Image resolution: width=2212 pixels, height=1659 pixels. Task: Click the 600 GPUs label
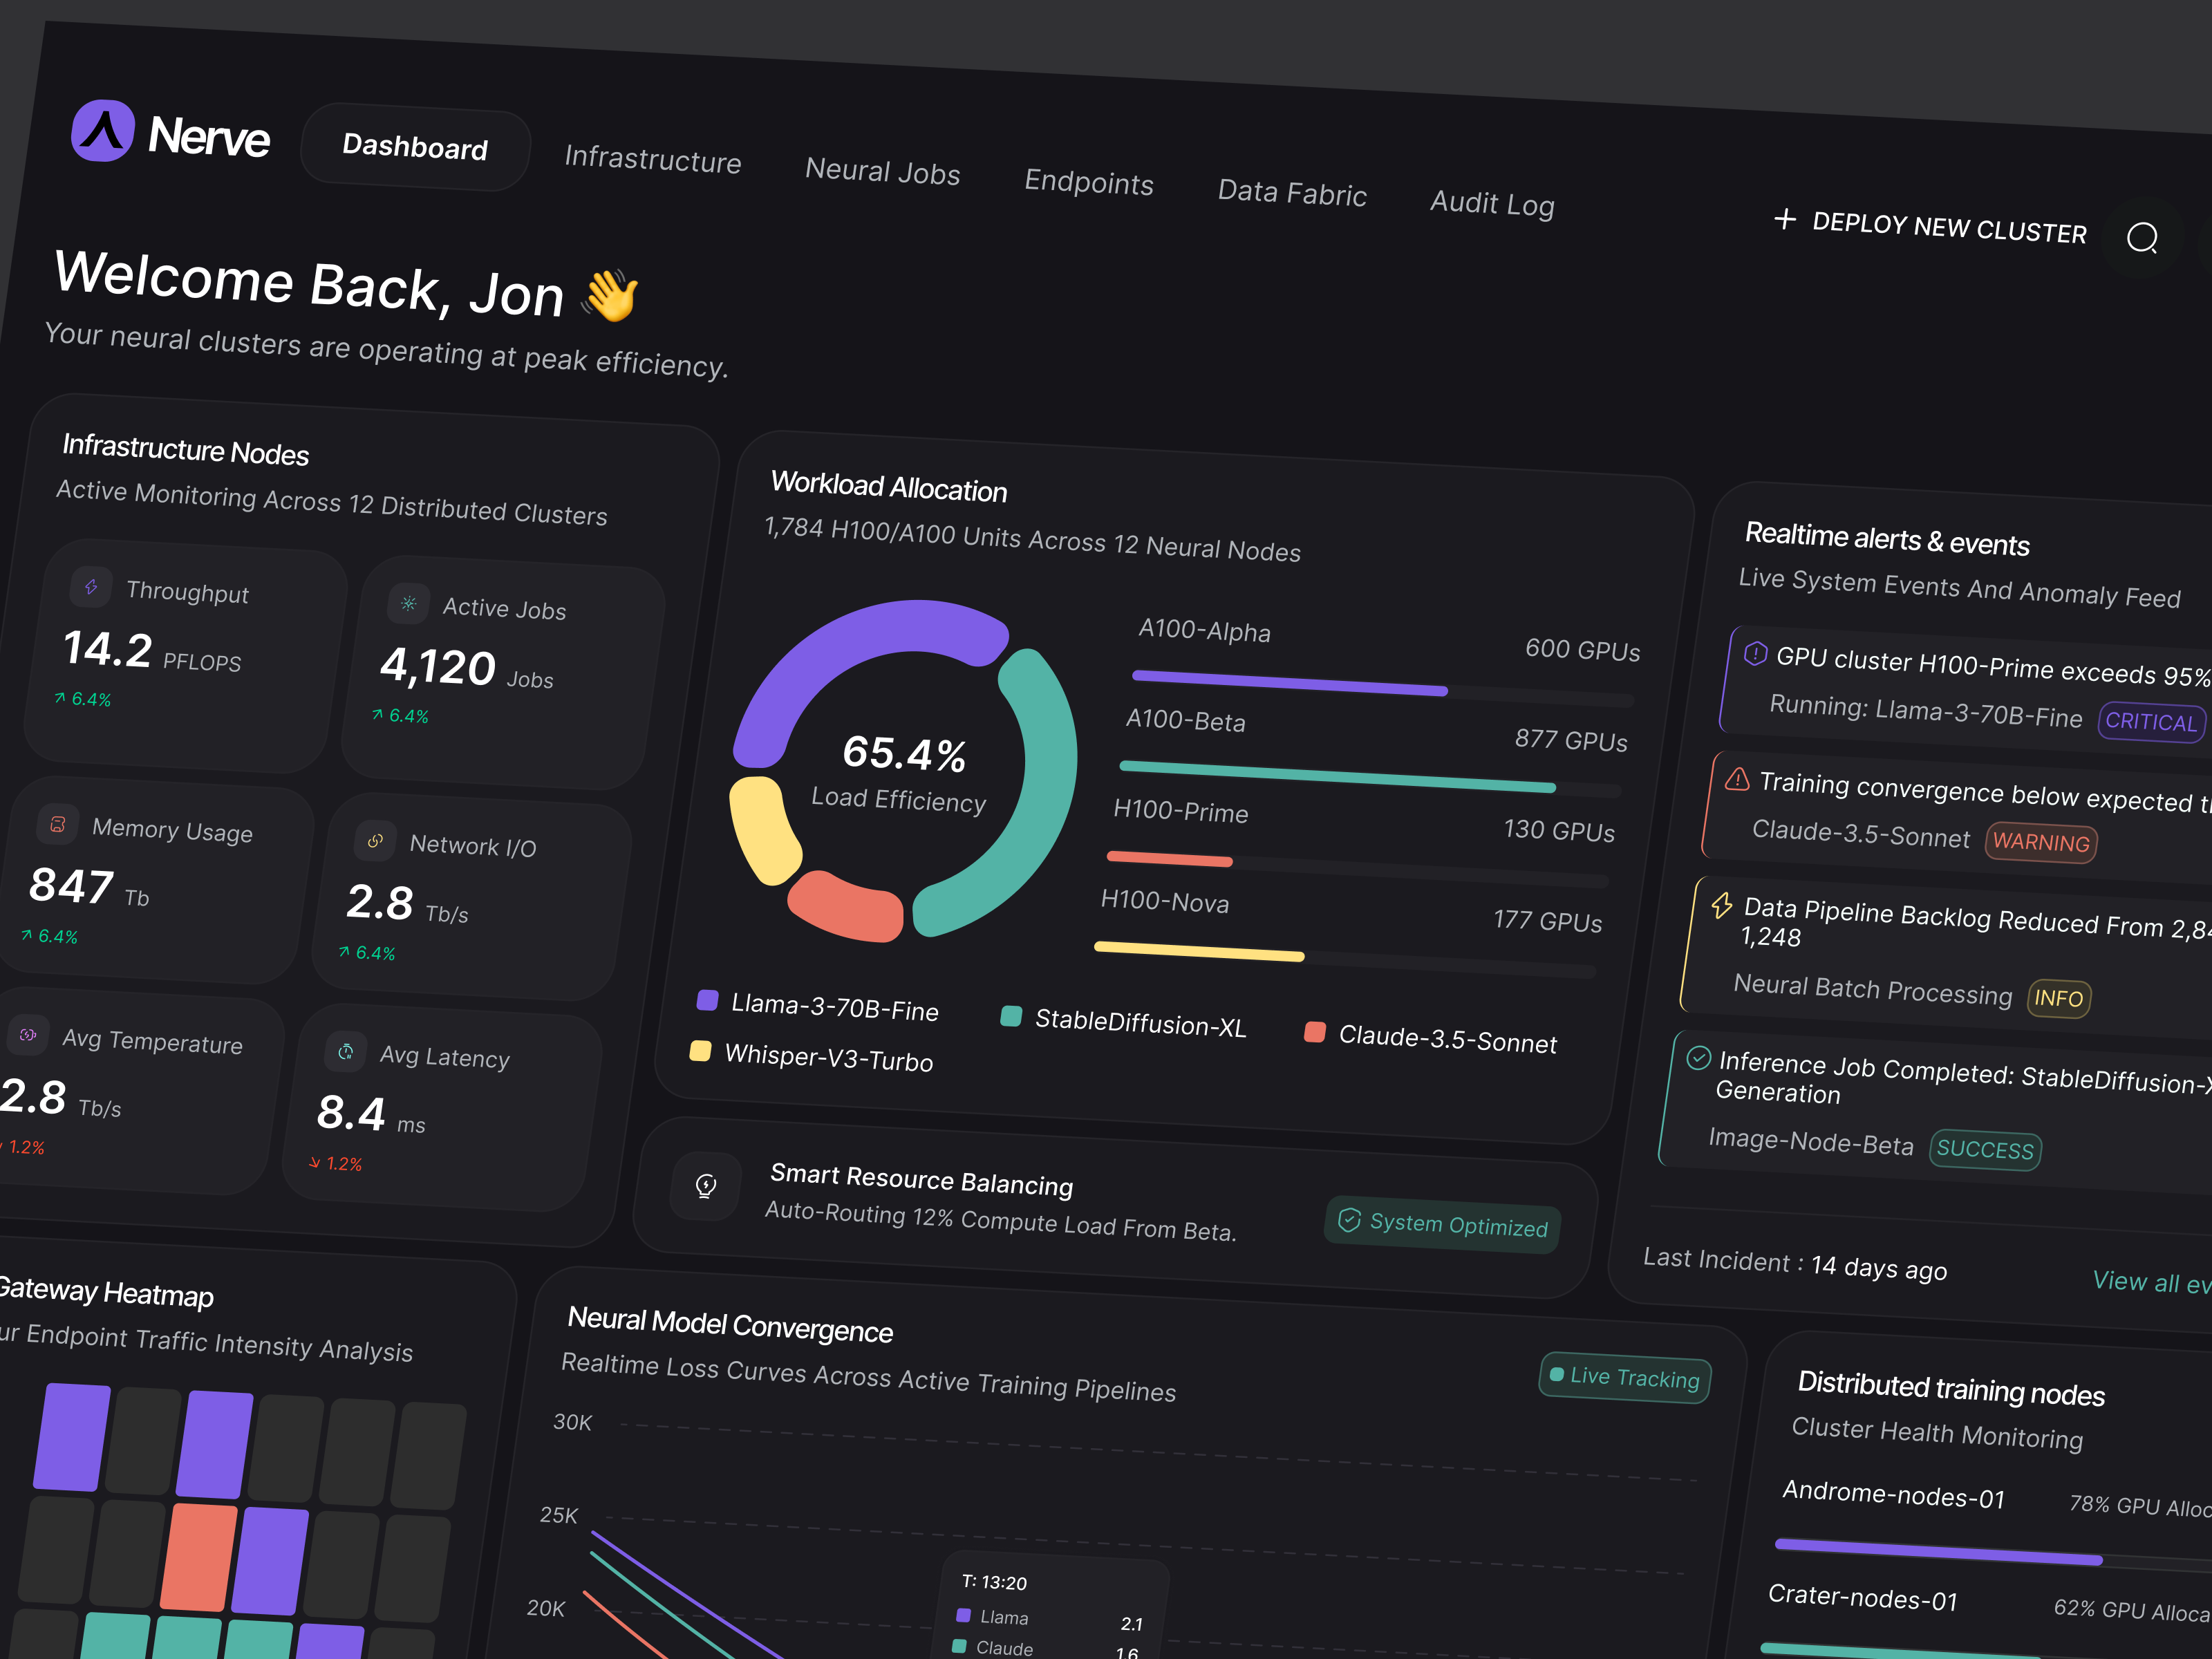(1582, 650)
